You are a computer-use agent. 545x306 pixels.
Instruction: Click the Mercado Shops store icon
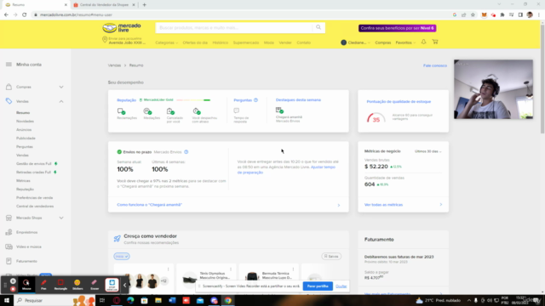pos(9,218)
